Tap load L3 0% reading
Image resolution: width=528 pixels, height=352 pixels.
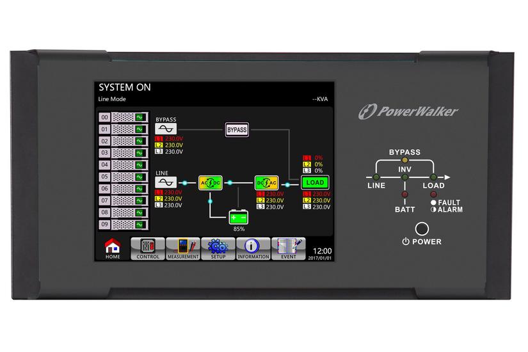[313, 170]
